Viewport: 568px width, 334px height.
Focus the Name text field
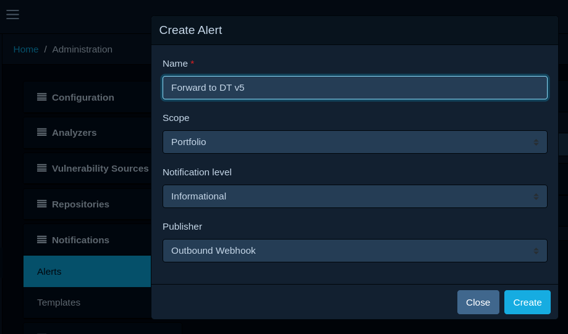(355, 88)
